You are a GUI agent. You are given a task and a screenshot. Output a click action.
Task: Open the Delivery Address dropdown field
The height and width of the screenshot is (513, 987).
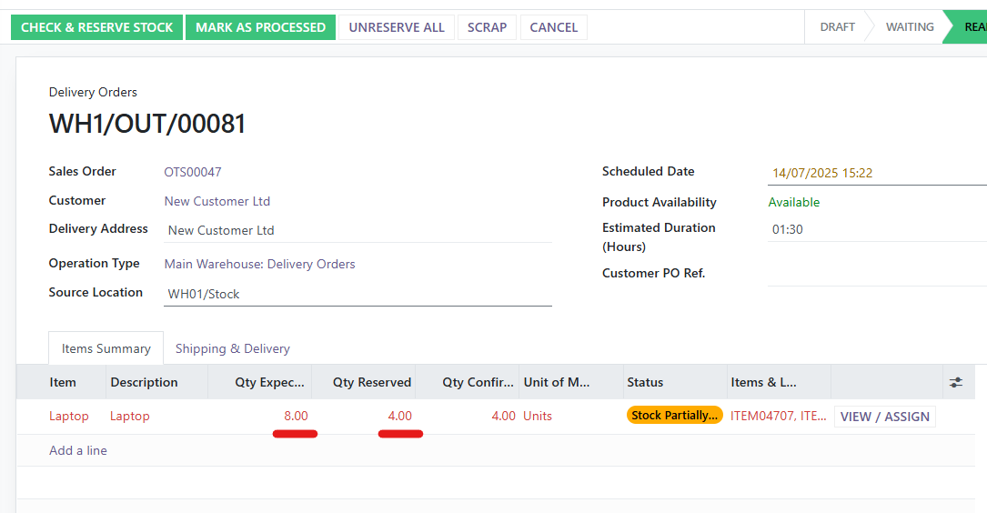coord(358,230)
